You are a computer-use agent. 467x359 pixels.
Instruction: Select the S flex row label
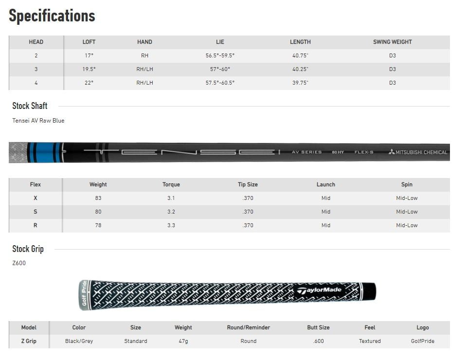35,212
